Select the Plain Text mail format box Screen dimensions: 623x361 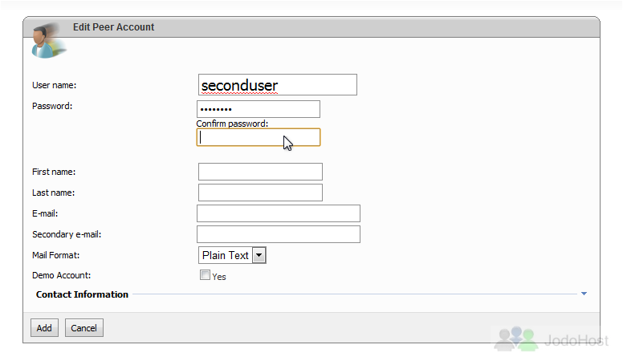pyautogui.click(x=232, y=255)
